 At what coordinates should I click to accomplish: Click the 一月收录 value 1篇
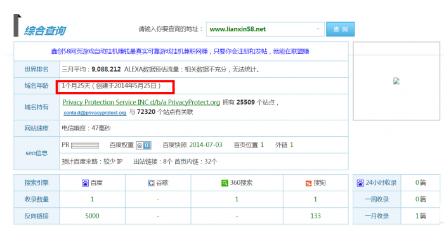(x=421, y=216)
